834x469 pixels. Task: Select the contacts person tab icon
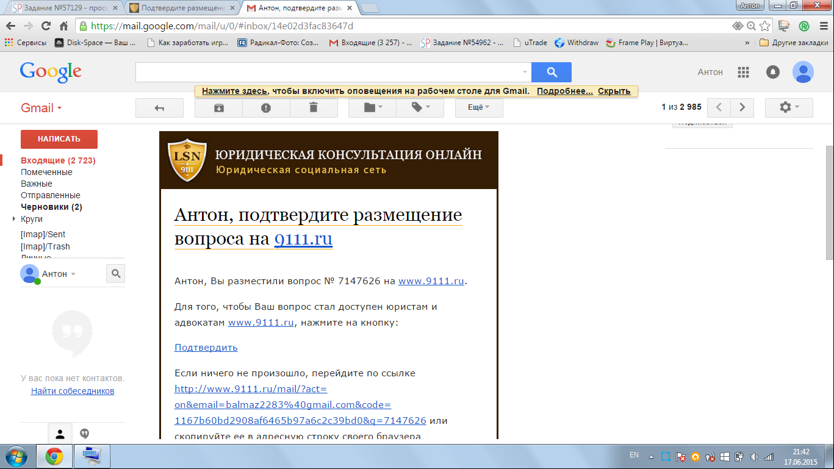click(x=60, y=434)
